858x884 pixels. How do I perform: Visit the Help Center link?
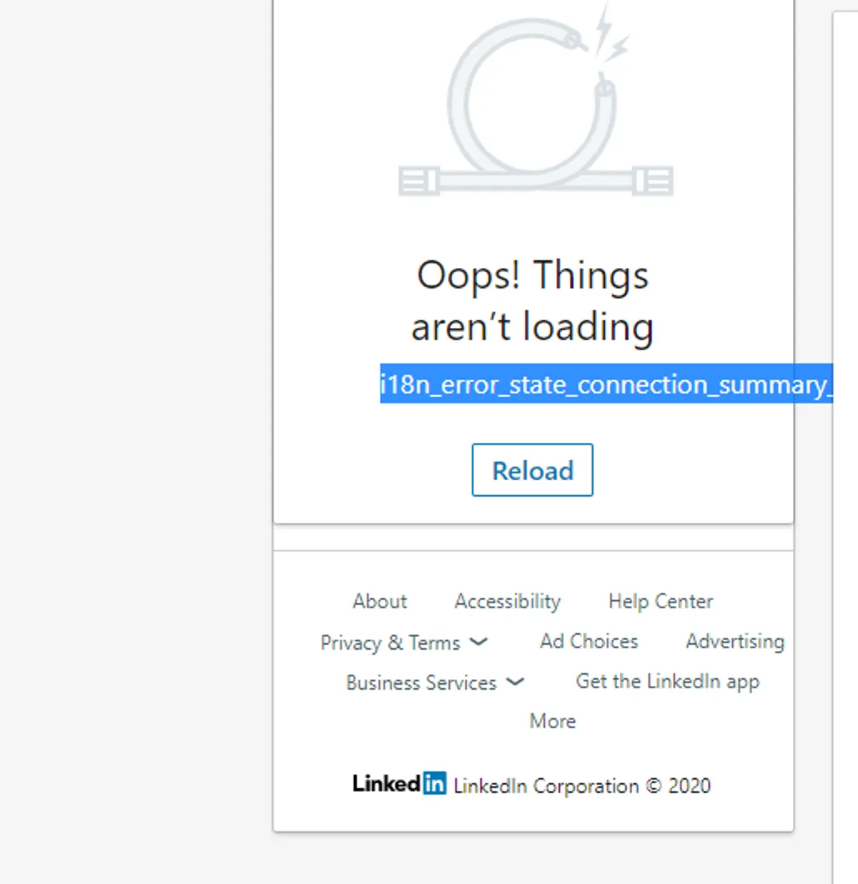[x=660, y=602]
